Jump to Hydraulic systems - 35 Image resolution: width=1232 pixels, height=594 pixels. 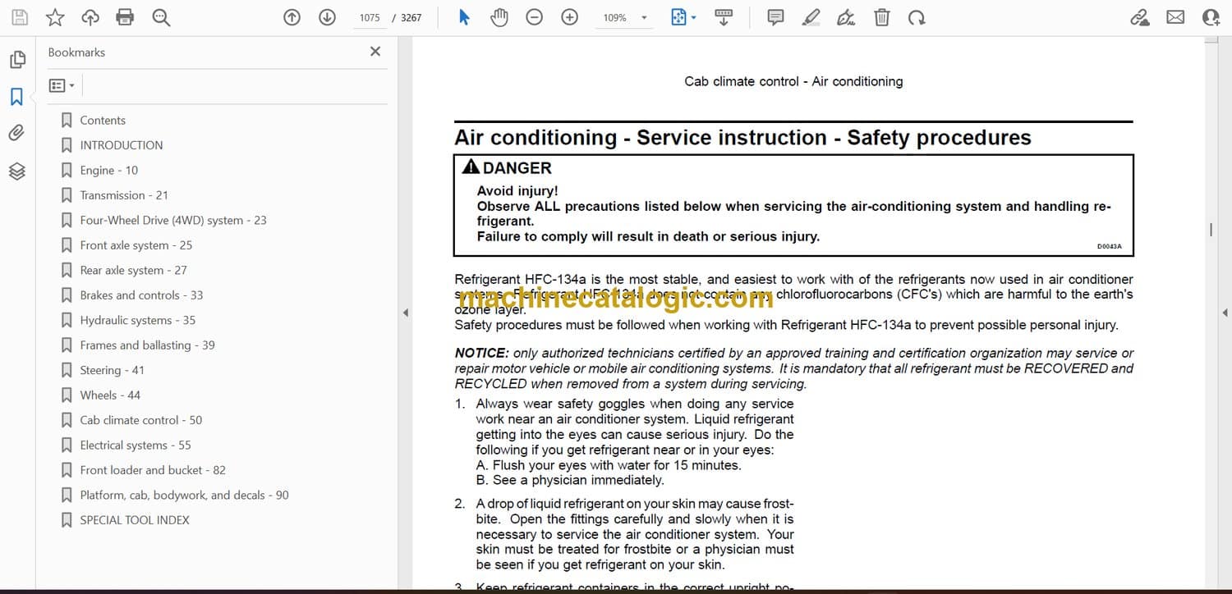[x=138, y=320]
